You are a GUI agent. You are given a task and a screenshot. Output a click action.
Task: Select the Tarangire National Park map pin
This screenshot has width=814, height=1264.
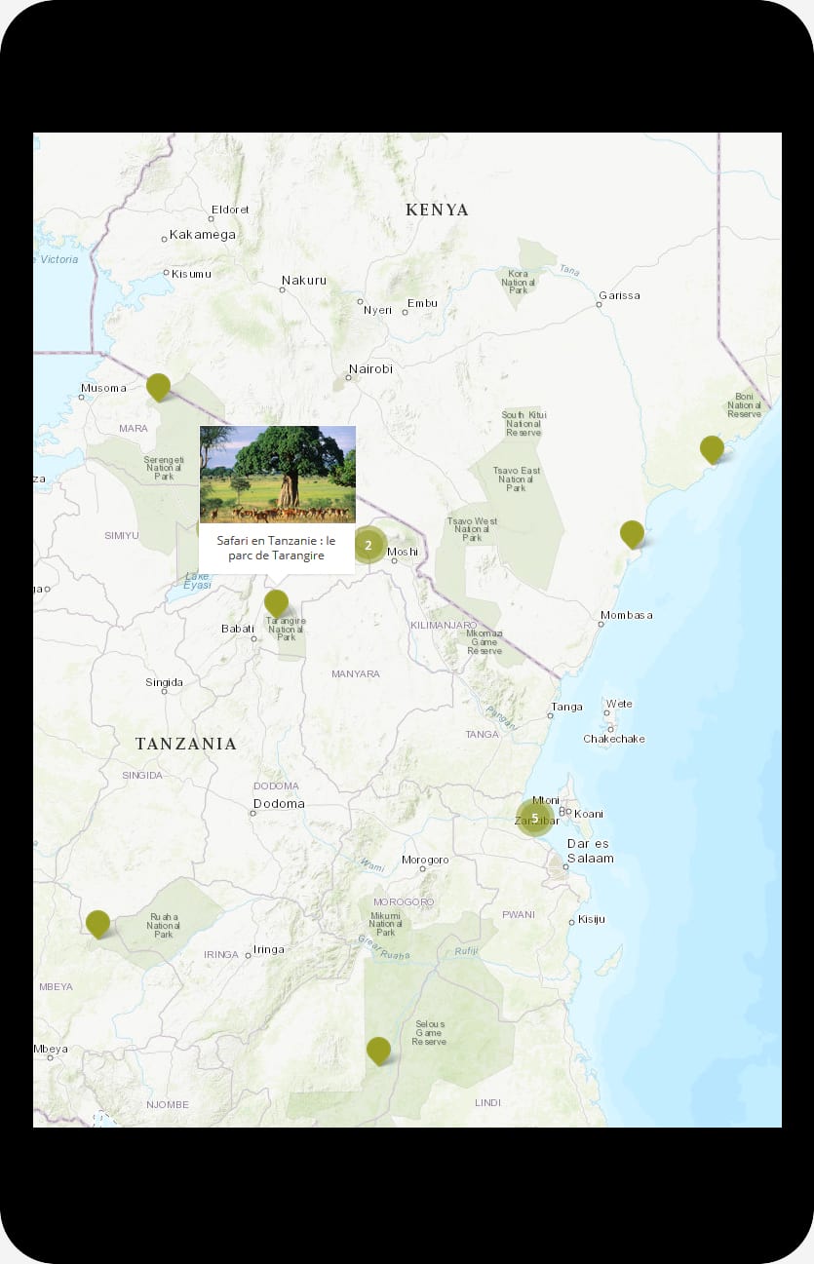(x=276, y=602)
